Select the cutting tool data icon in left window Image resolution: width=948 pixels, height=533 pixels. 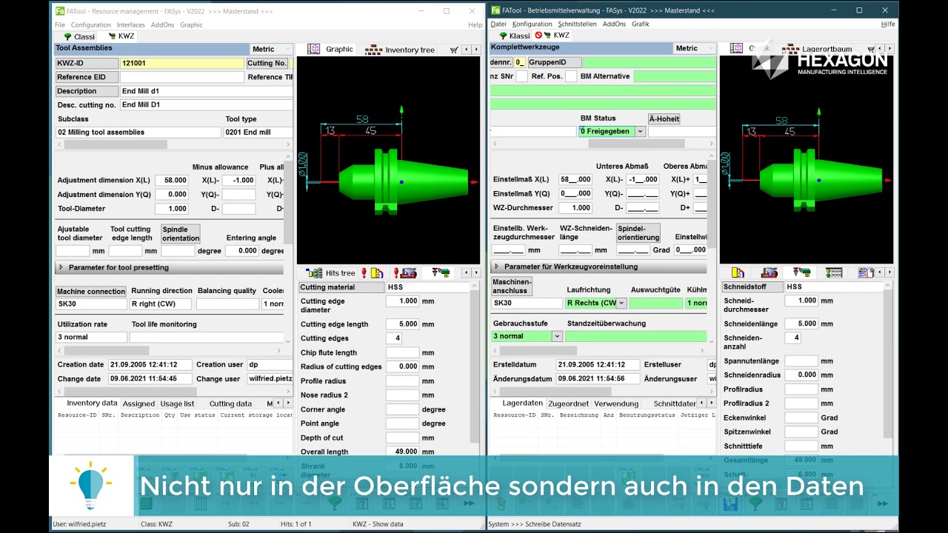tap(441, 273)
